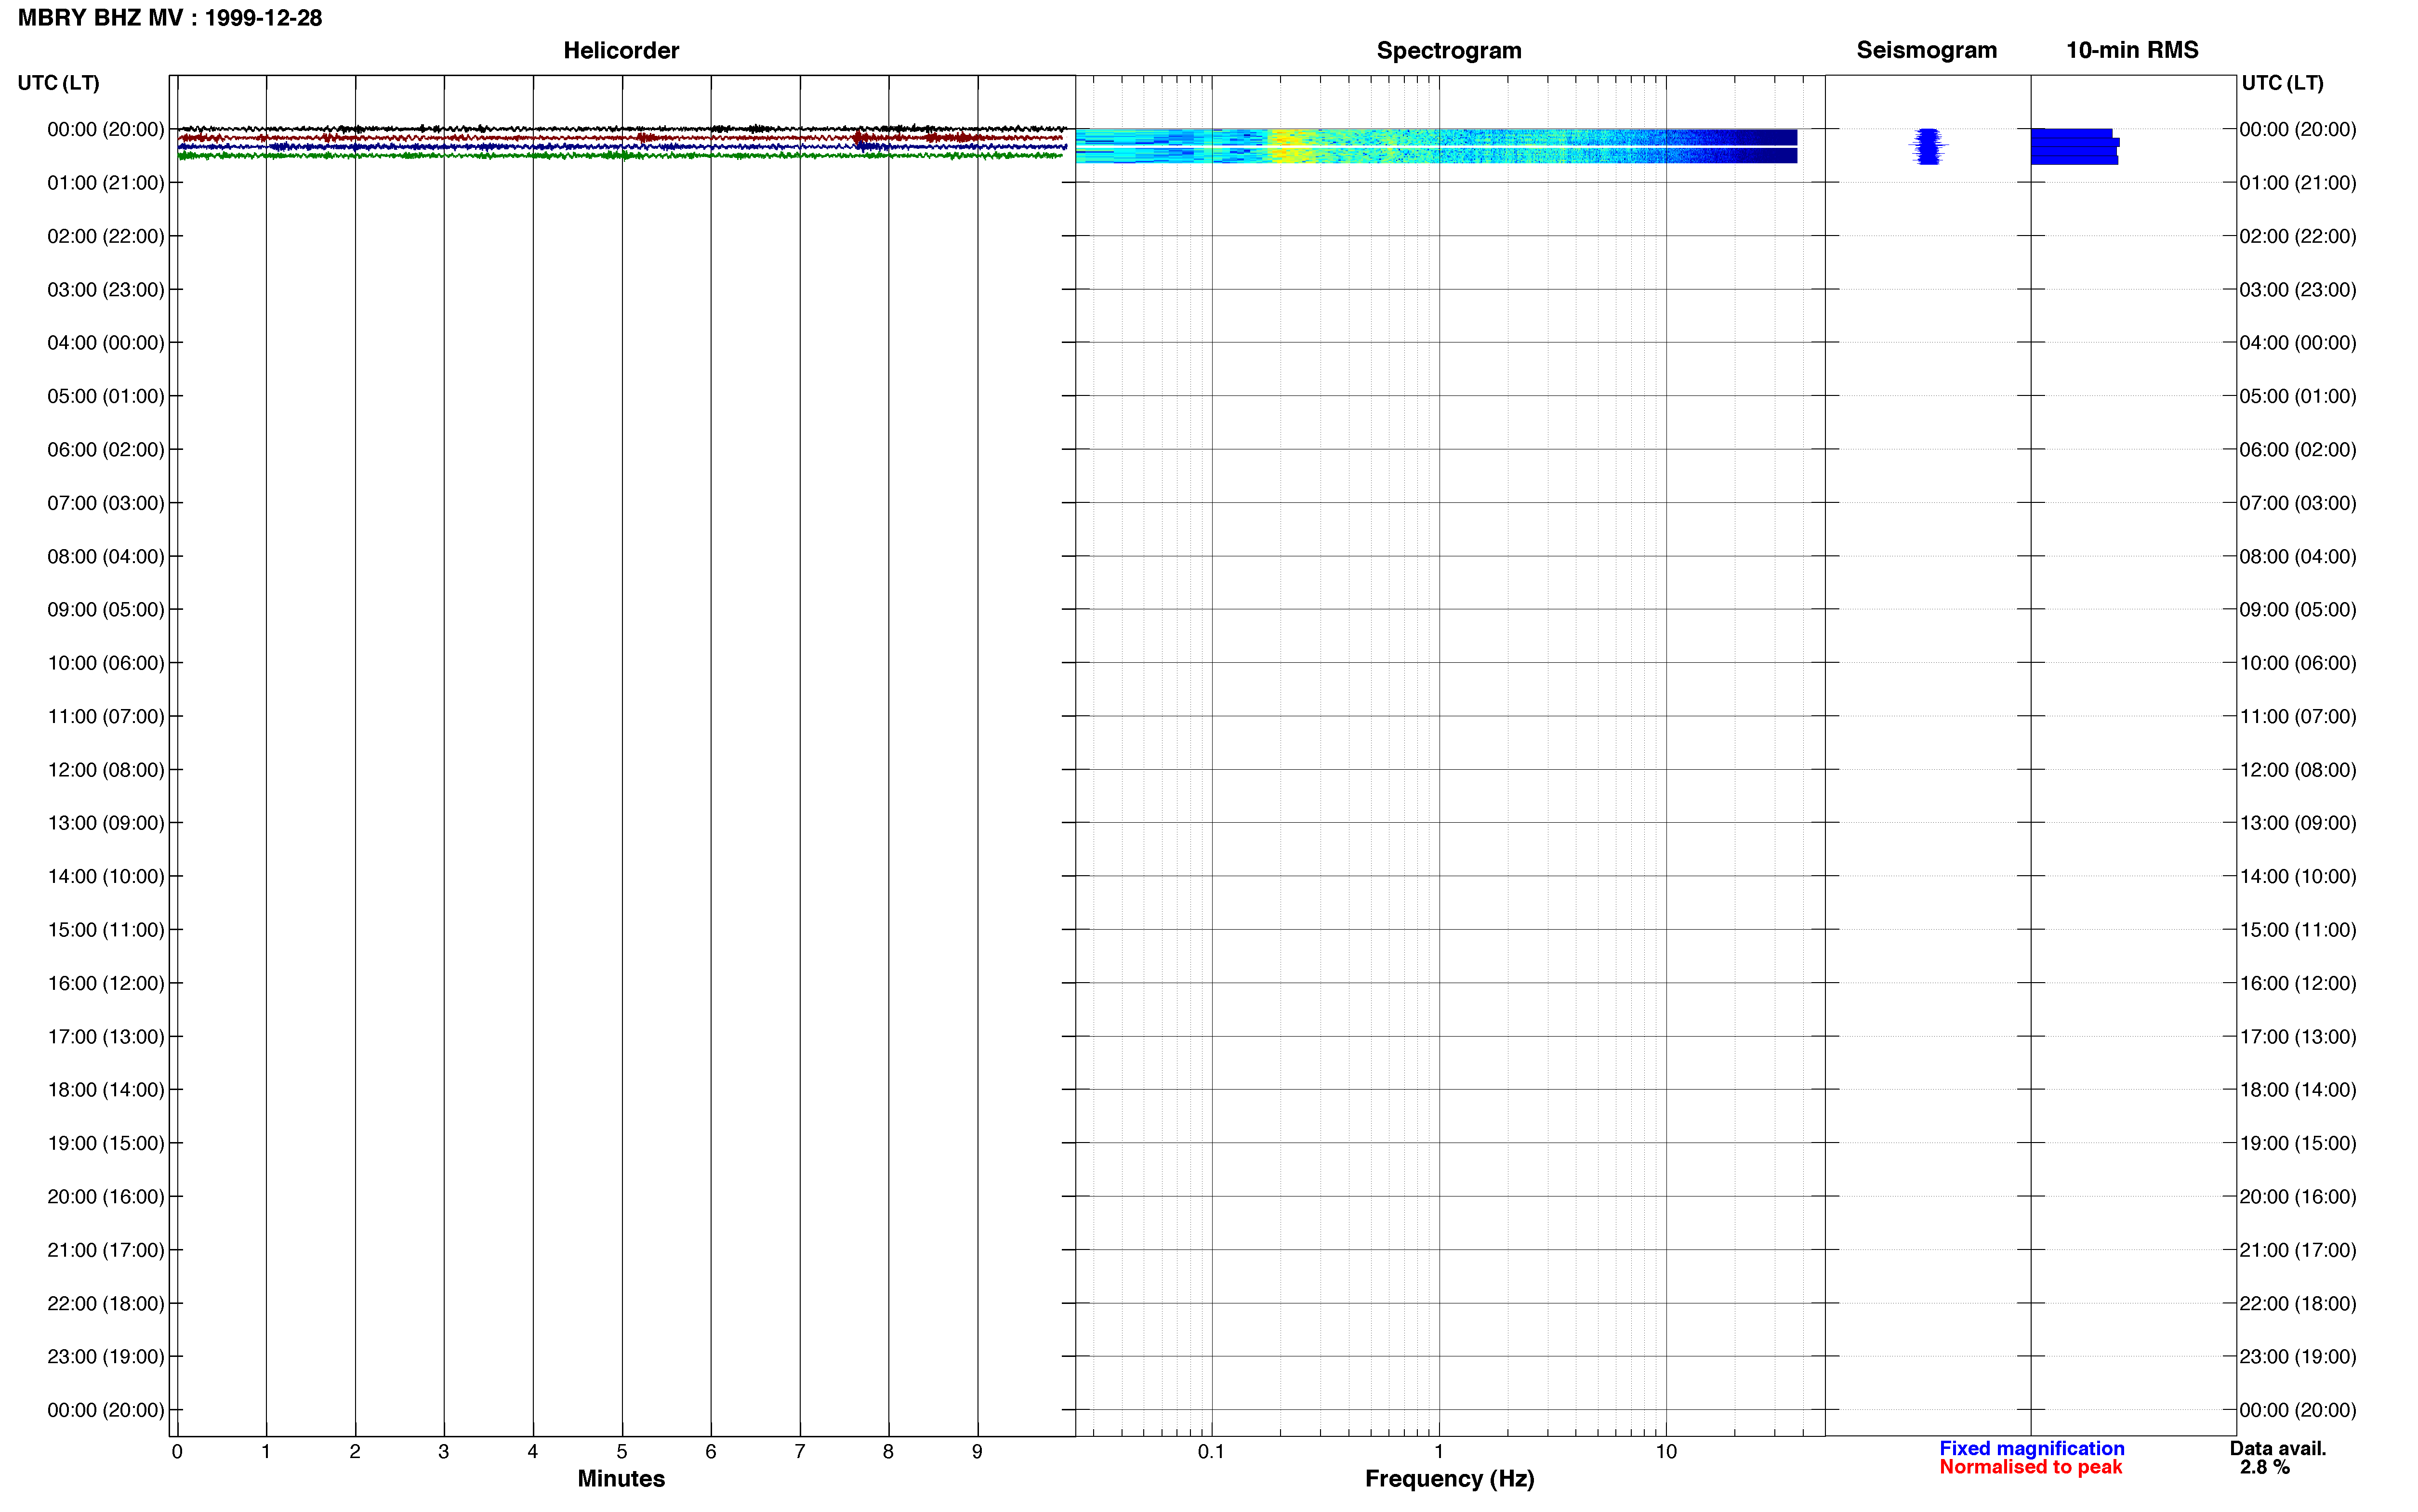Click the left '04:00 (00:00)' time label

tap(106, 343)
